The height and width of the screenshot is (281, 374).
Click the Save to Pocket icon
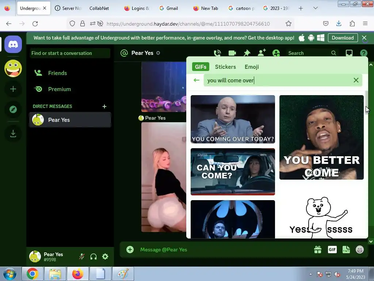click(x=325, y=23)
